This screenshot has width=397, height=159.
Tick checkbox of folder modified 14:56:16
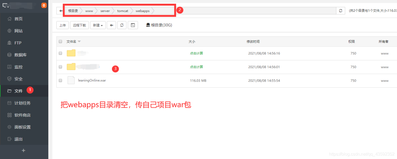[x=60, y=53]
